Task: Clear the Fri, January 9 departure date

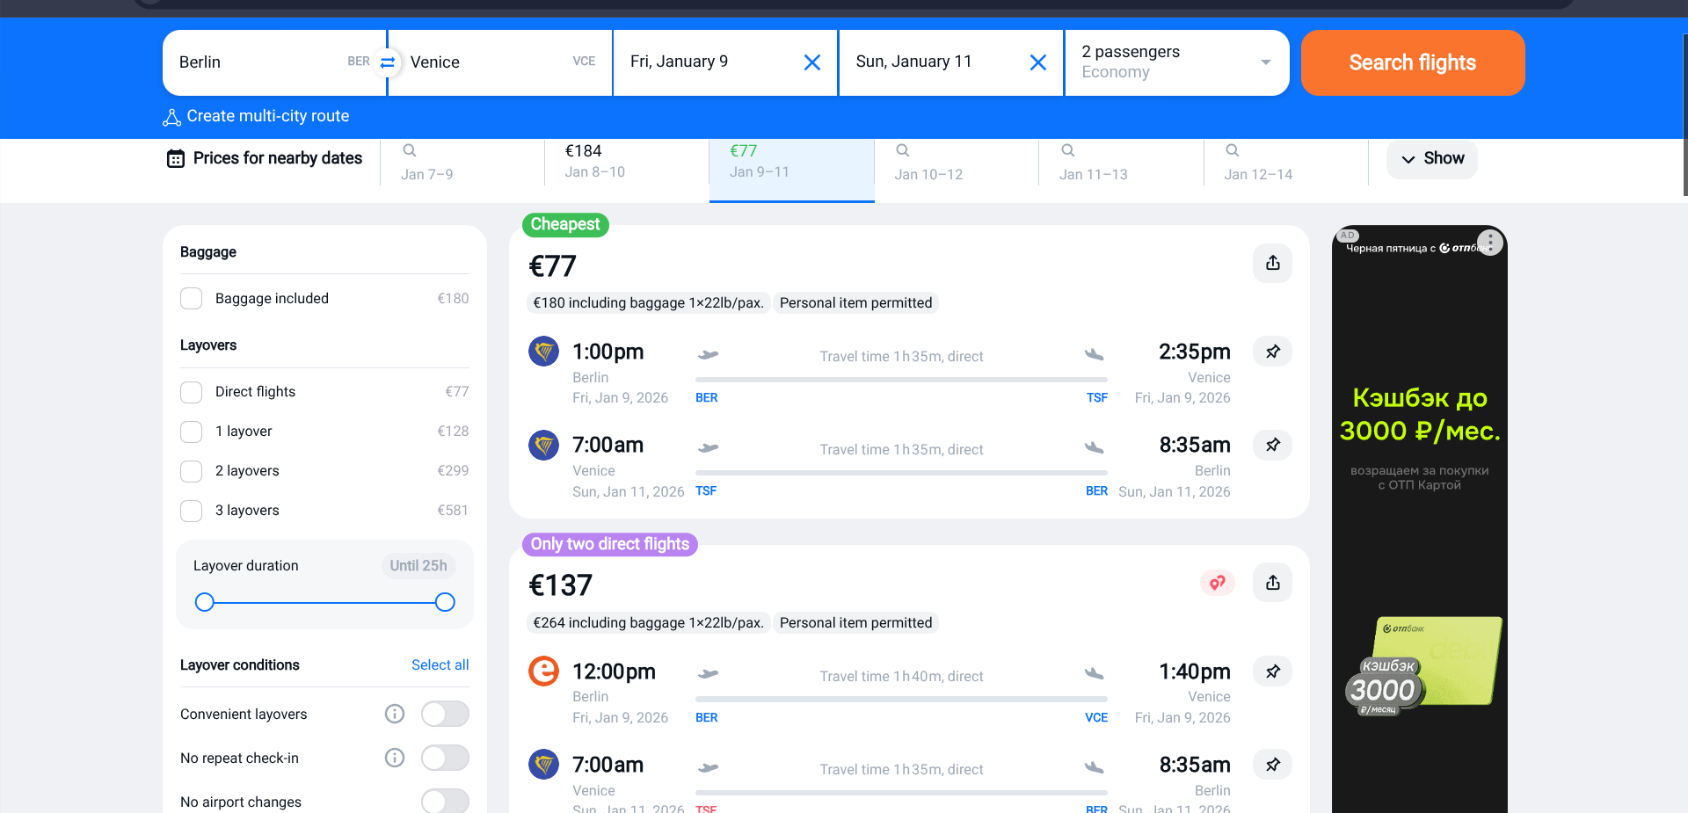Action: click(x=811, y=62)
